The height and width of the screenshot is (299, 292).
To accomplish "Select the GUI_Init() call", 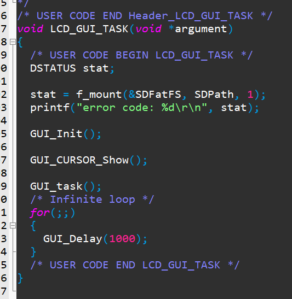I will click(x=66, y=134).
